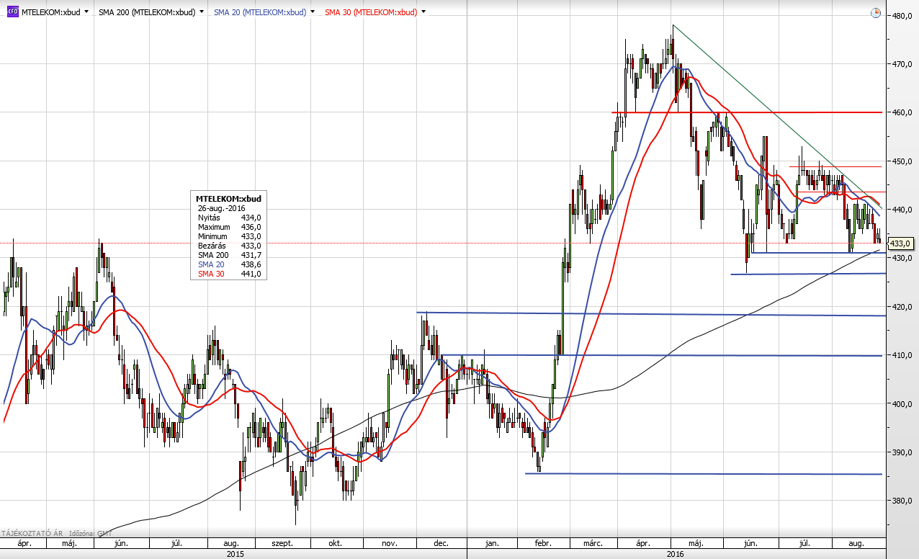Open the clock time-settings icon

pos(876,12)
